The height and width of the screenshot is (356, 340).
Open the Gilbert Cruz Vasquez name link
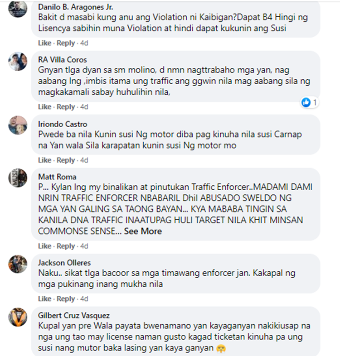point(74,315)
